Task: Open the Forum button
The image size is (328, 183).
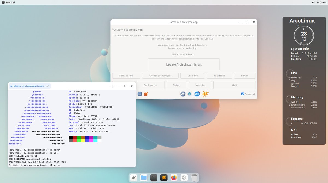Action: point(245,76)
